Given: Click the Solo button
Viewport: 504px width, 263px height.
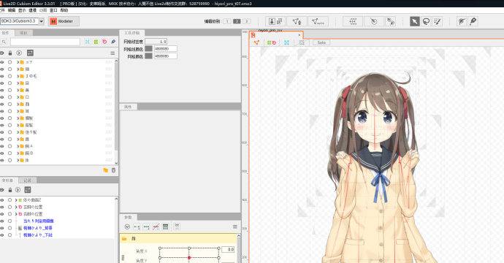Looking at the screenshot, I should pyautogui.click(x=321, y=42).
